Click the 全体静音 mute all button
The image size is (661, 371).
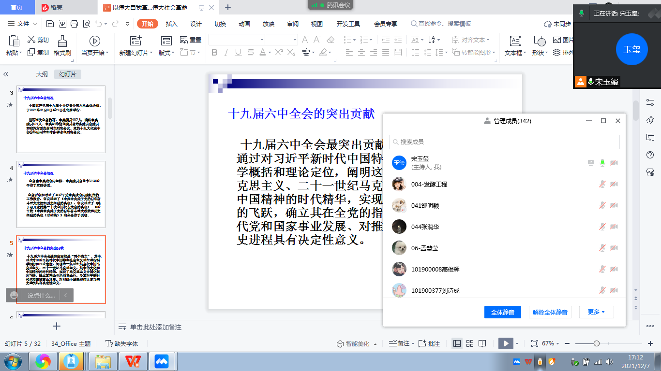tap(502, 312)
